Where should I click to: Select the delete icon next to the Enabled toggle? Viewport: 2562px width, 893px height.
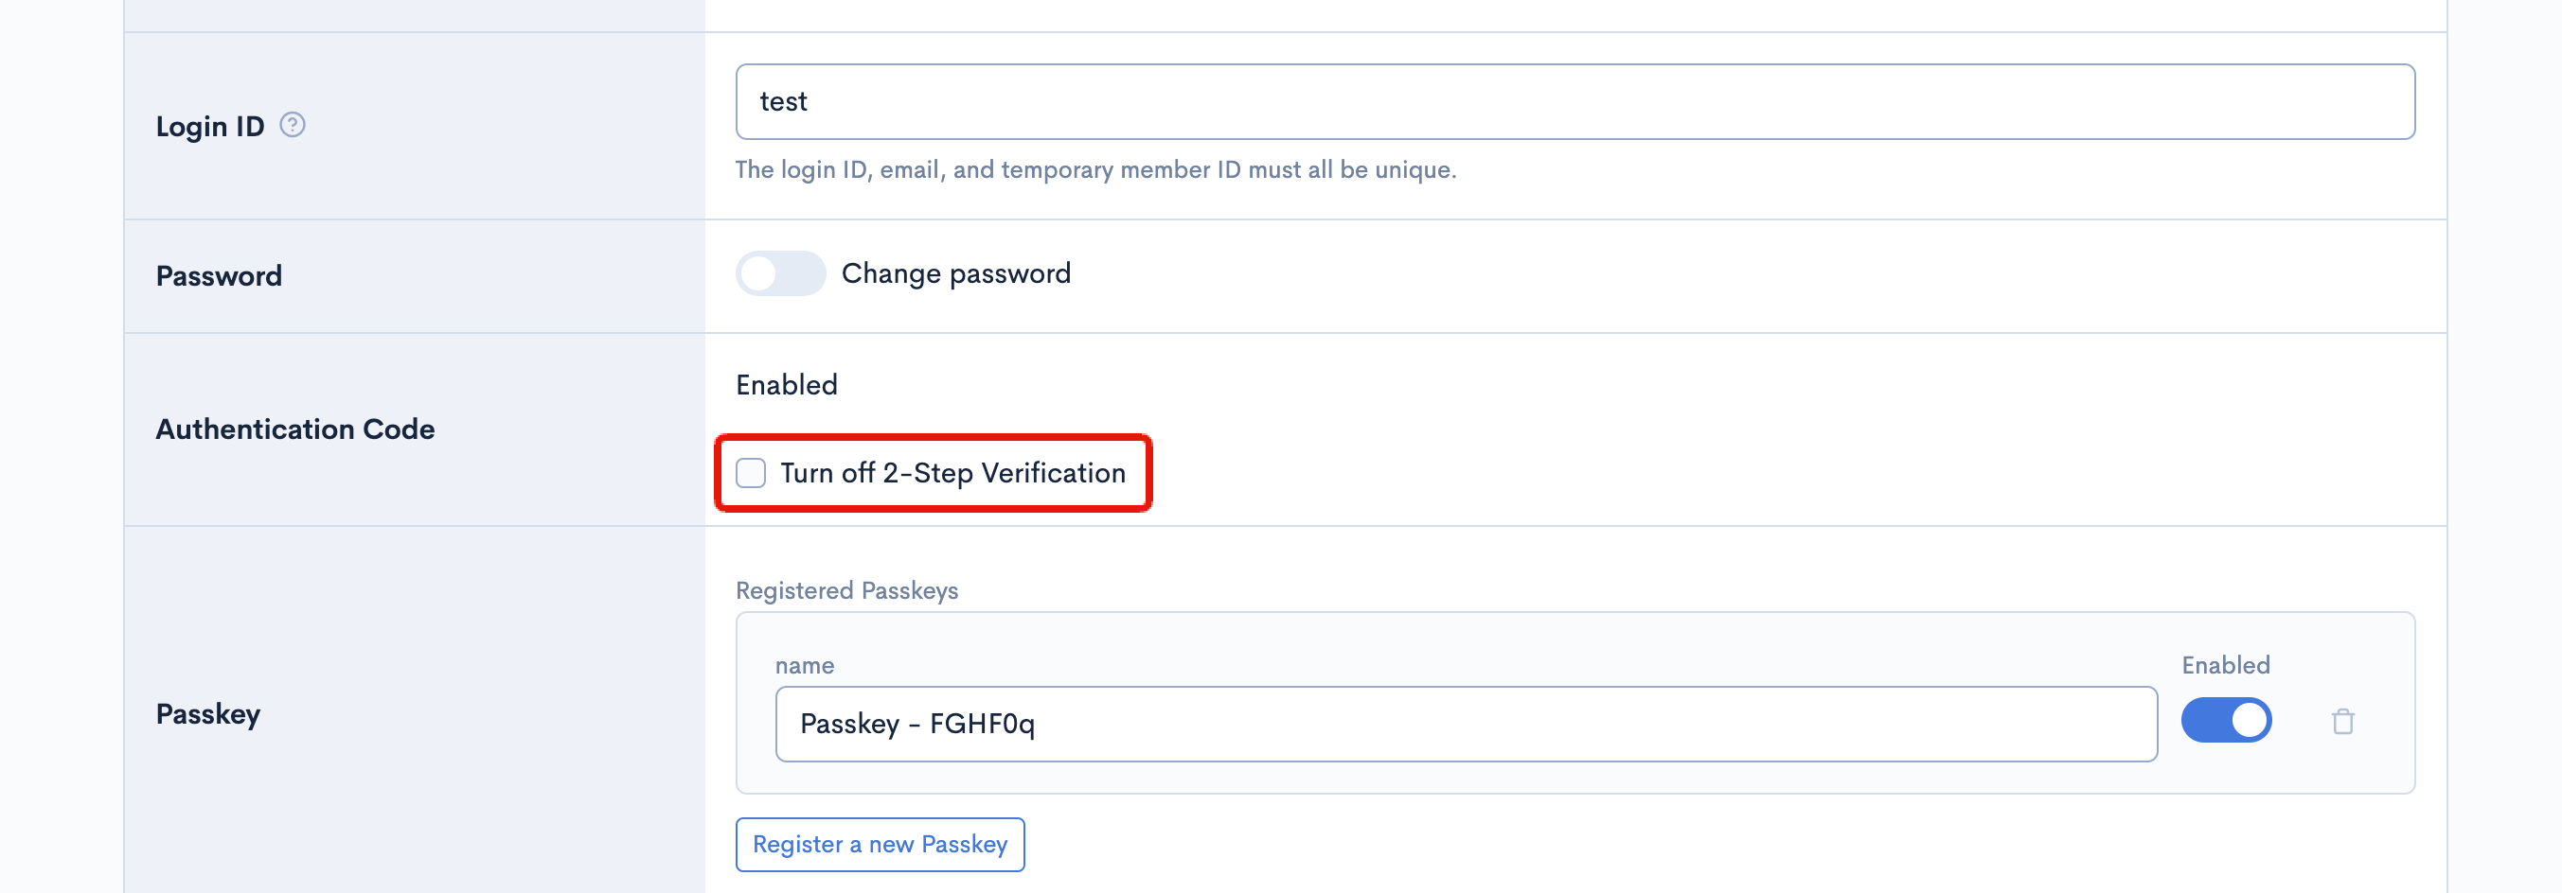(x=2343, y=719)
